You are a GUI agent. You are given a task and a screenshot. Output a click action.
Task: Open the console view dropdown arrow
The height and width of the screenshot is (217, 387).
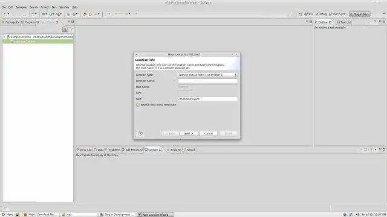click(376, 149)
